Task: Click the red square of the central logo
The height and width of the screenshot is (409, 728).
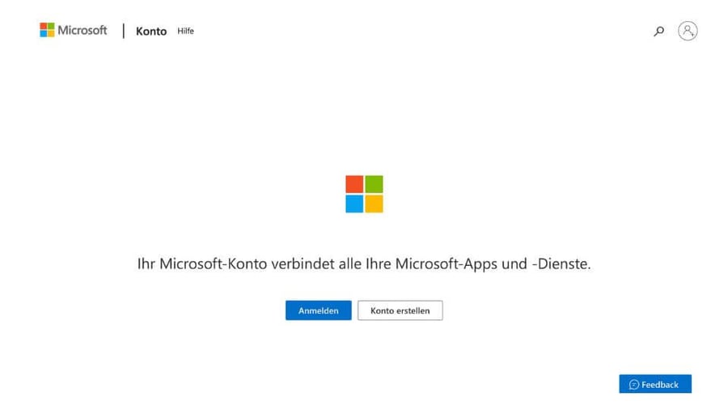Action: pos(354,184)
